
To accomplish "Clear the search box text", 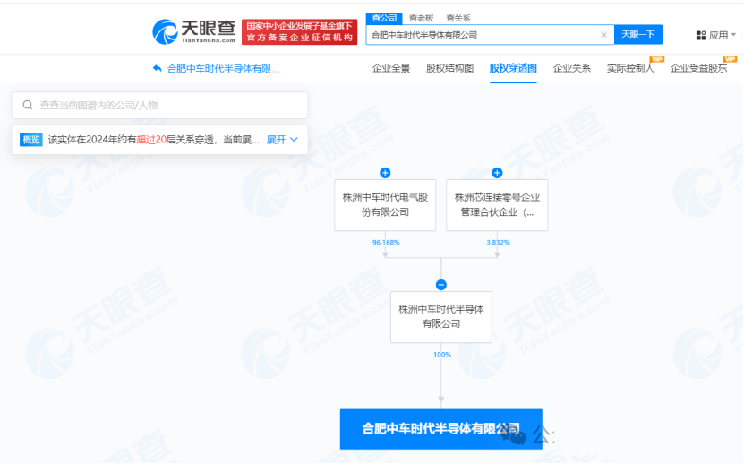I will point(603,35).
